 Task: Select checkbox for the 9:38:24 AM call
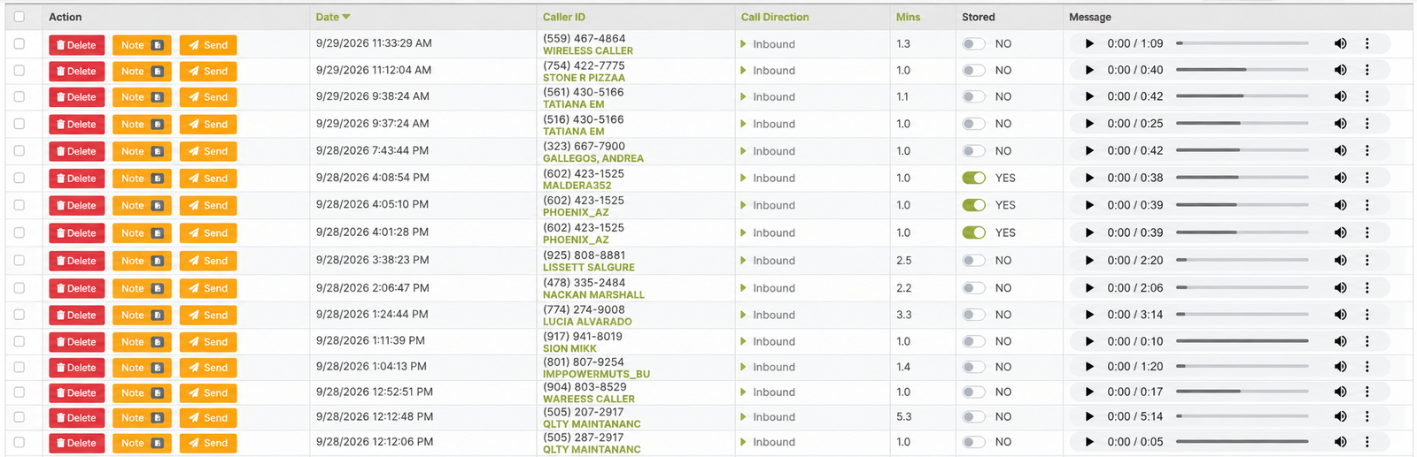[19, 96]
